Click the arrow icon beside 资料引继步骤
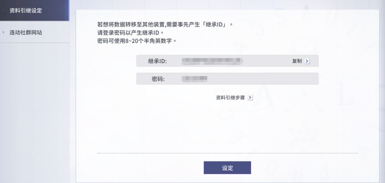385x183 pixels. [250, 98]
